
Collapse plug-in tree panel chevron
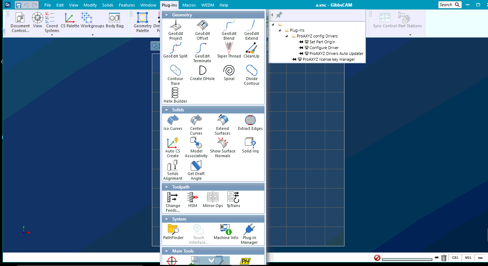point(272,15)
